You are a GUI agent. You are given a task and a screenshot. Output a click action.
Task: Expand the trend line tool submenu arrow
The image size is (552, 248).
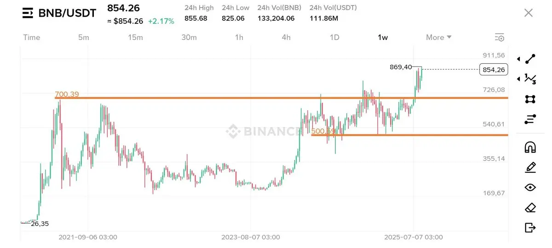click(519, 59)
